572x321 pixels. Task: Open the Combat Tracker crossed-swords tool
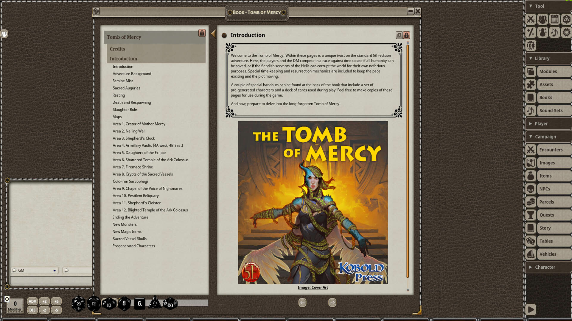tap(531, 19)
